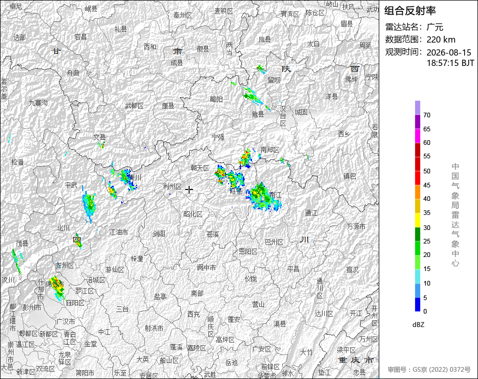Select the 广元 radar station name
The height and width of the screenshot is (379, 478).
pyautogui.click(x=435, y=27)
